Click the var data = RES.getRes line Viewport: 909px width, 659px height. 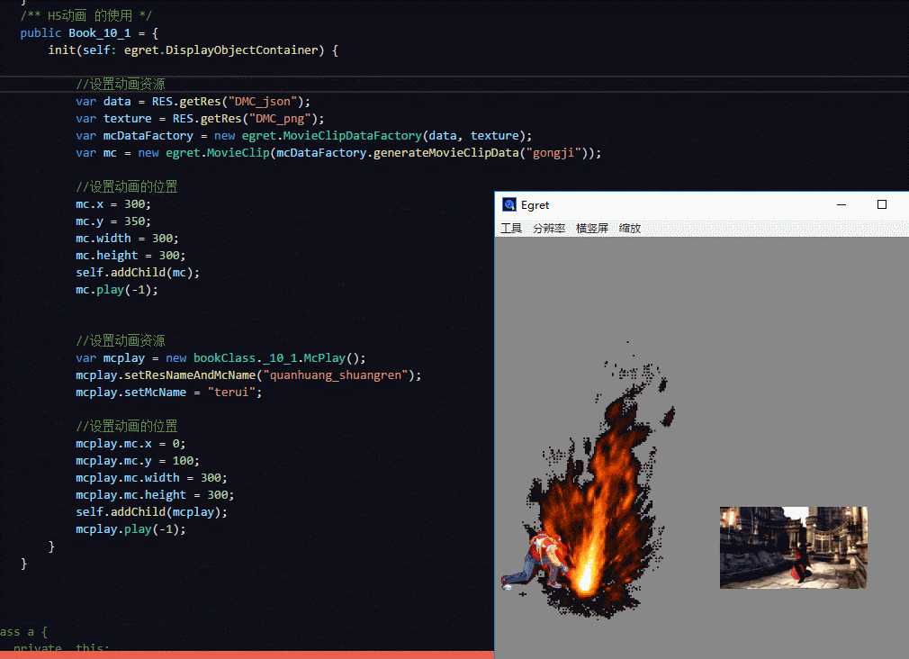point(193,102)
